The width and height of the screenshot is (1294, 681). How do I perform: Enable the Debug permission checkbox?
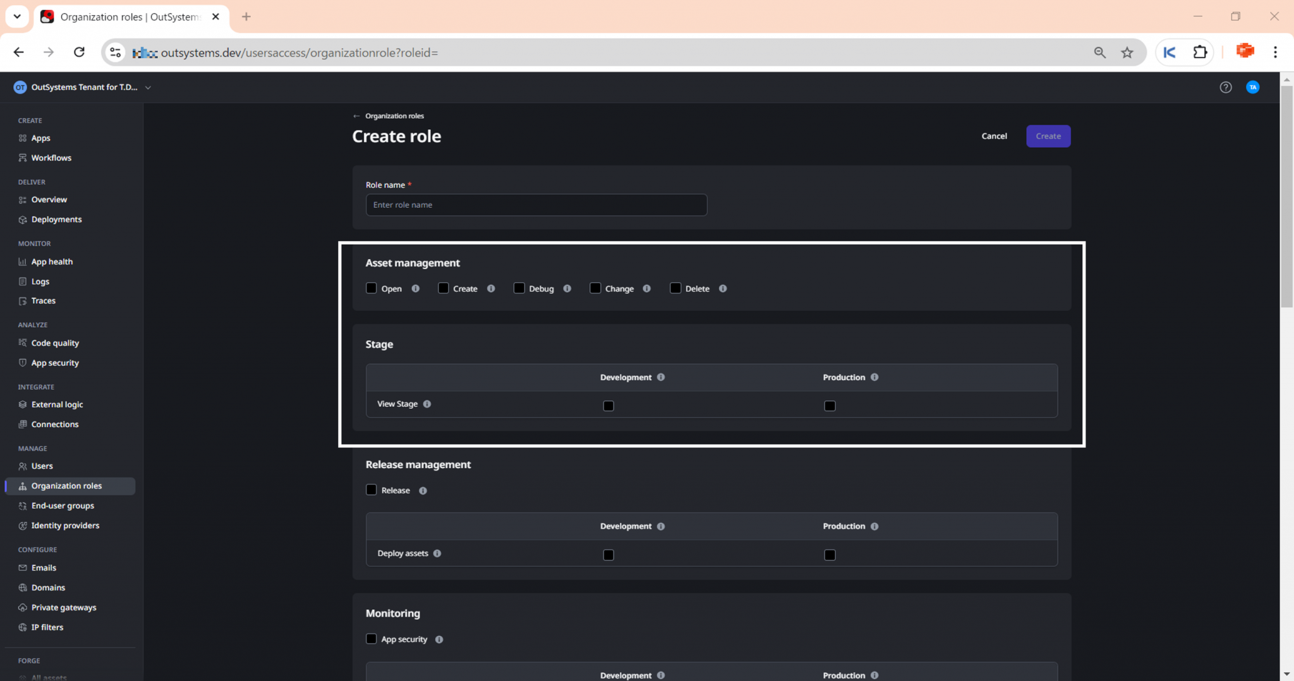519,287
